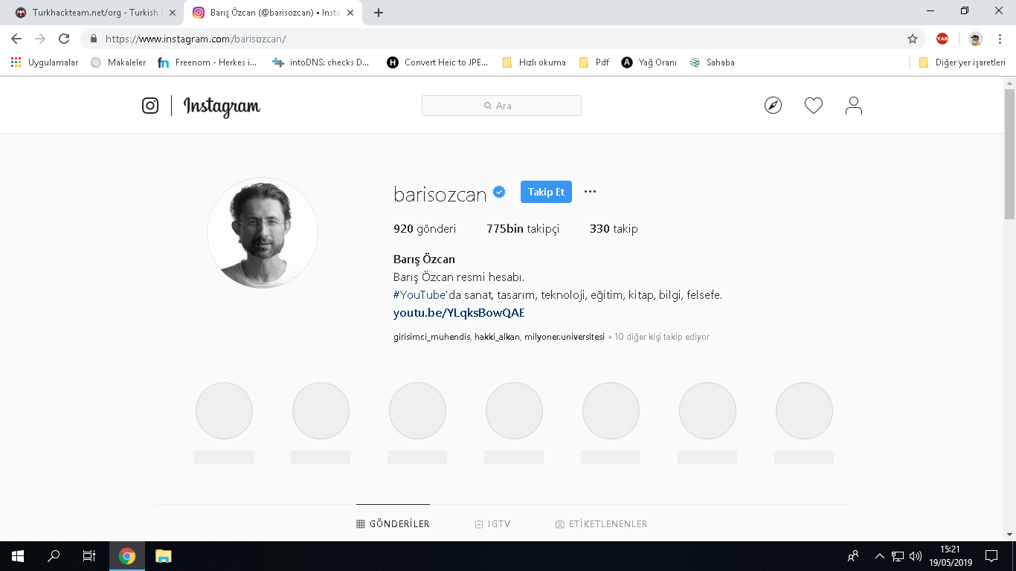This screenshot has height=571, width=1016.
Task: Open the profile person icon
Action: tap(854, 106)
